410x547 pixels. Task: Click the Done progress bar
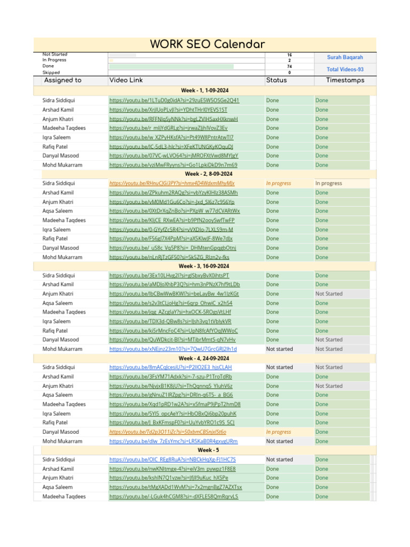[x=171, y=66]
